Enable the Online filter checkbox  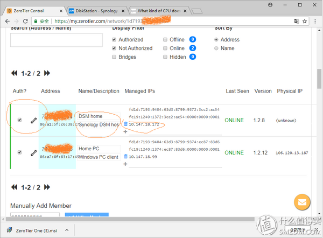click(165, 48)
